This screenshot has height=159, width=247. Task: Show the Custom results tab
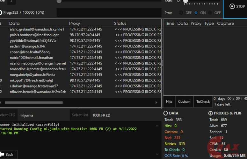(x=184, y=101)
